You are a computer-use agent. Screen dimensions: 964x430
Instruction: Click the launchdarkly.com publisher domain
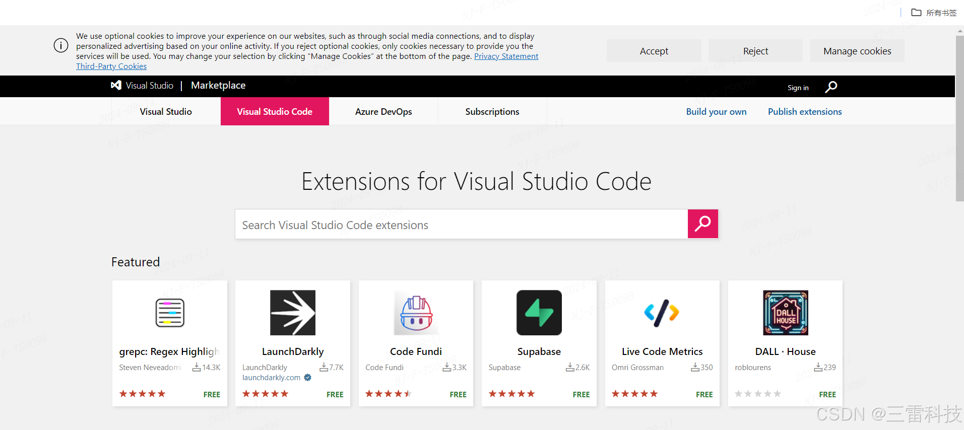tap(271, 378)
